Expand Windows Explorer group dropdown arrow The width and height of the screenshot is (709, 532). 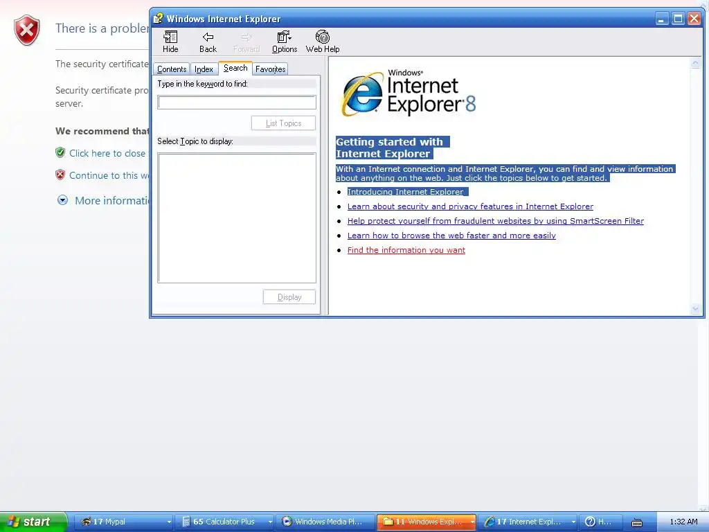pos(472,522)
